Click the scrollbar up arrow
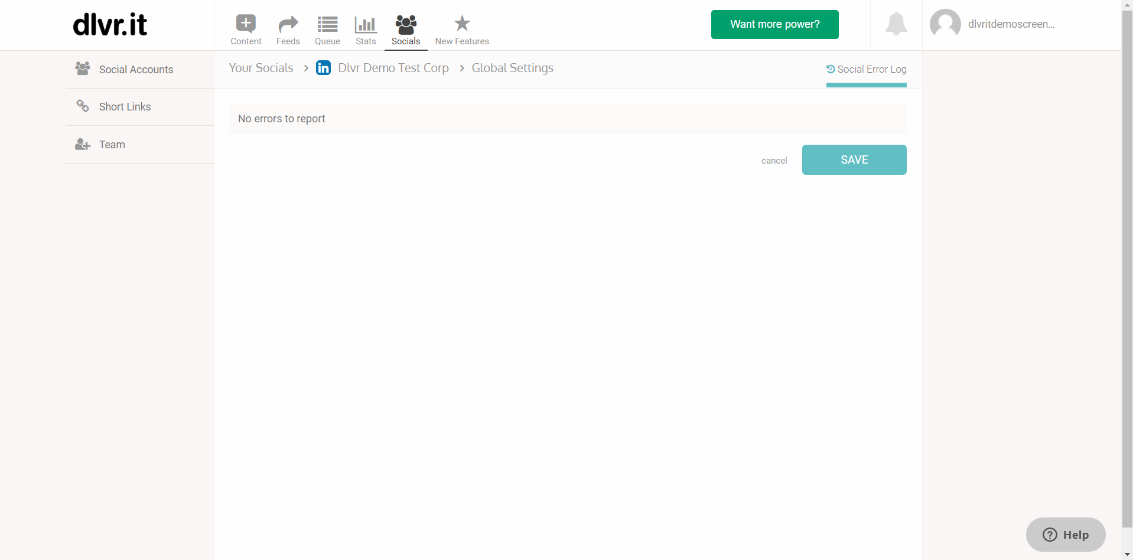This screenshot has height=560, width=1133. [x=1127, y=5]
